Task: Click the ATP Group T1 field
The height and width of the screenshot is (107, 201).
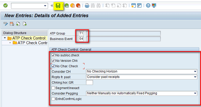Action: 81,33
